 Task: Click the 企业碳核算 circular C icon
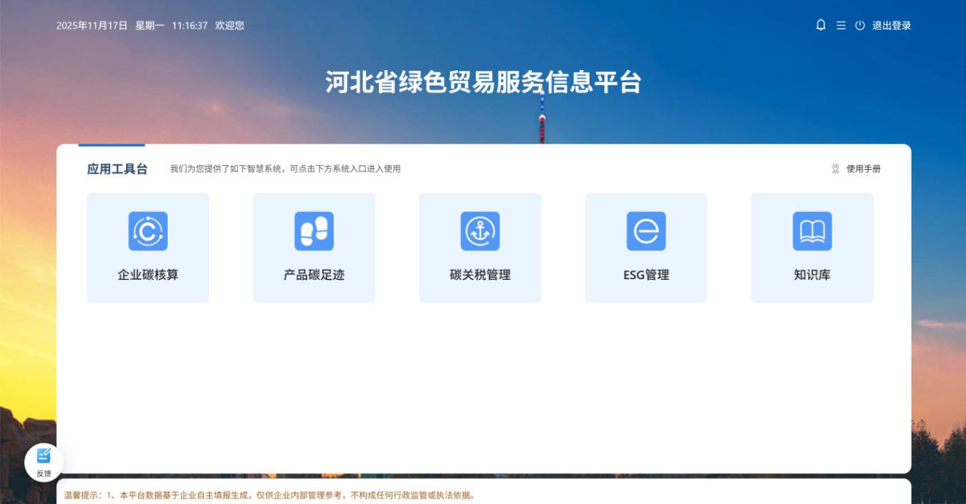[x=148, y=231]
